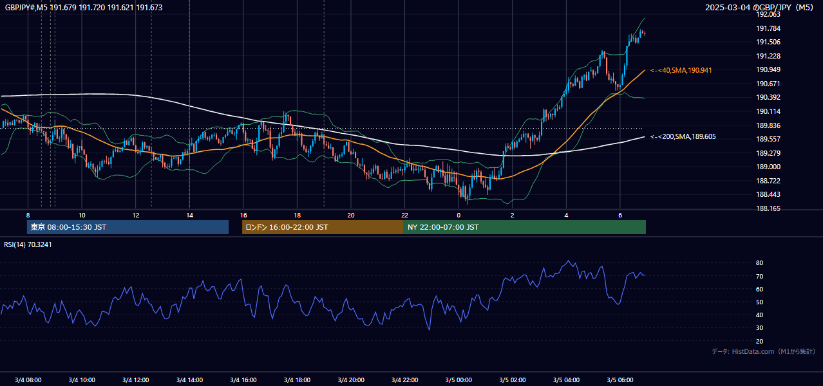Click the 3/4 10:00 date axis label
823x386 pixels.
tap(82, 380)
